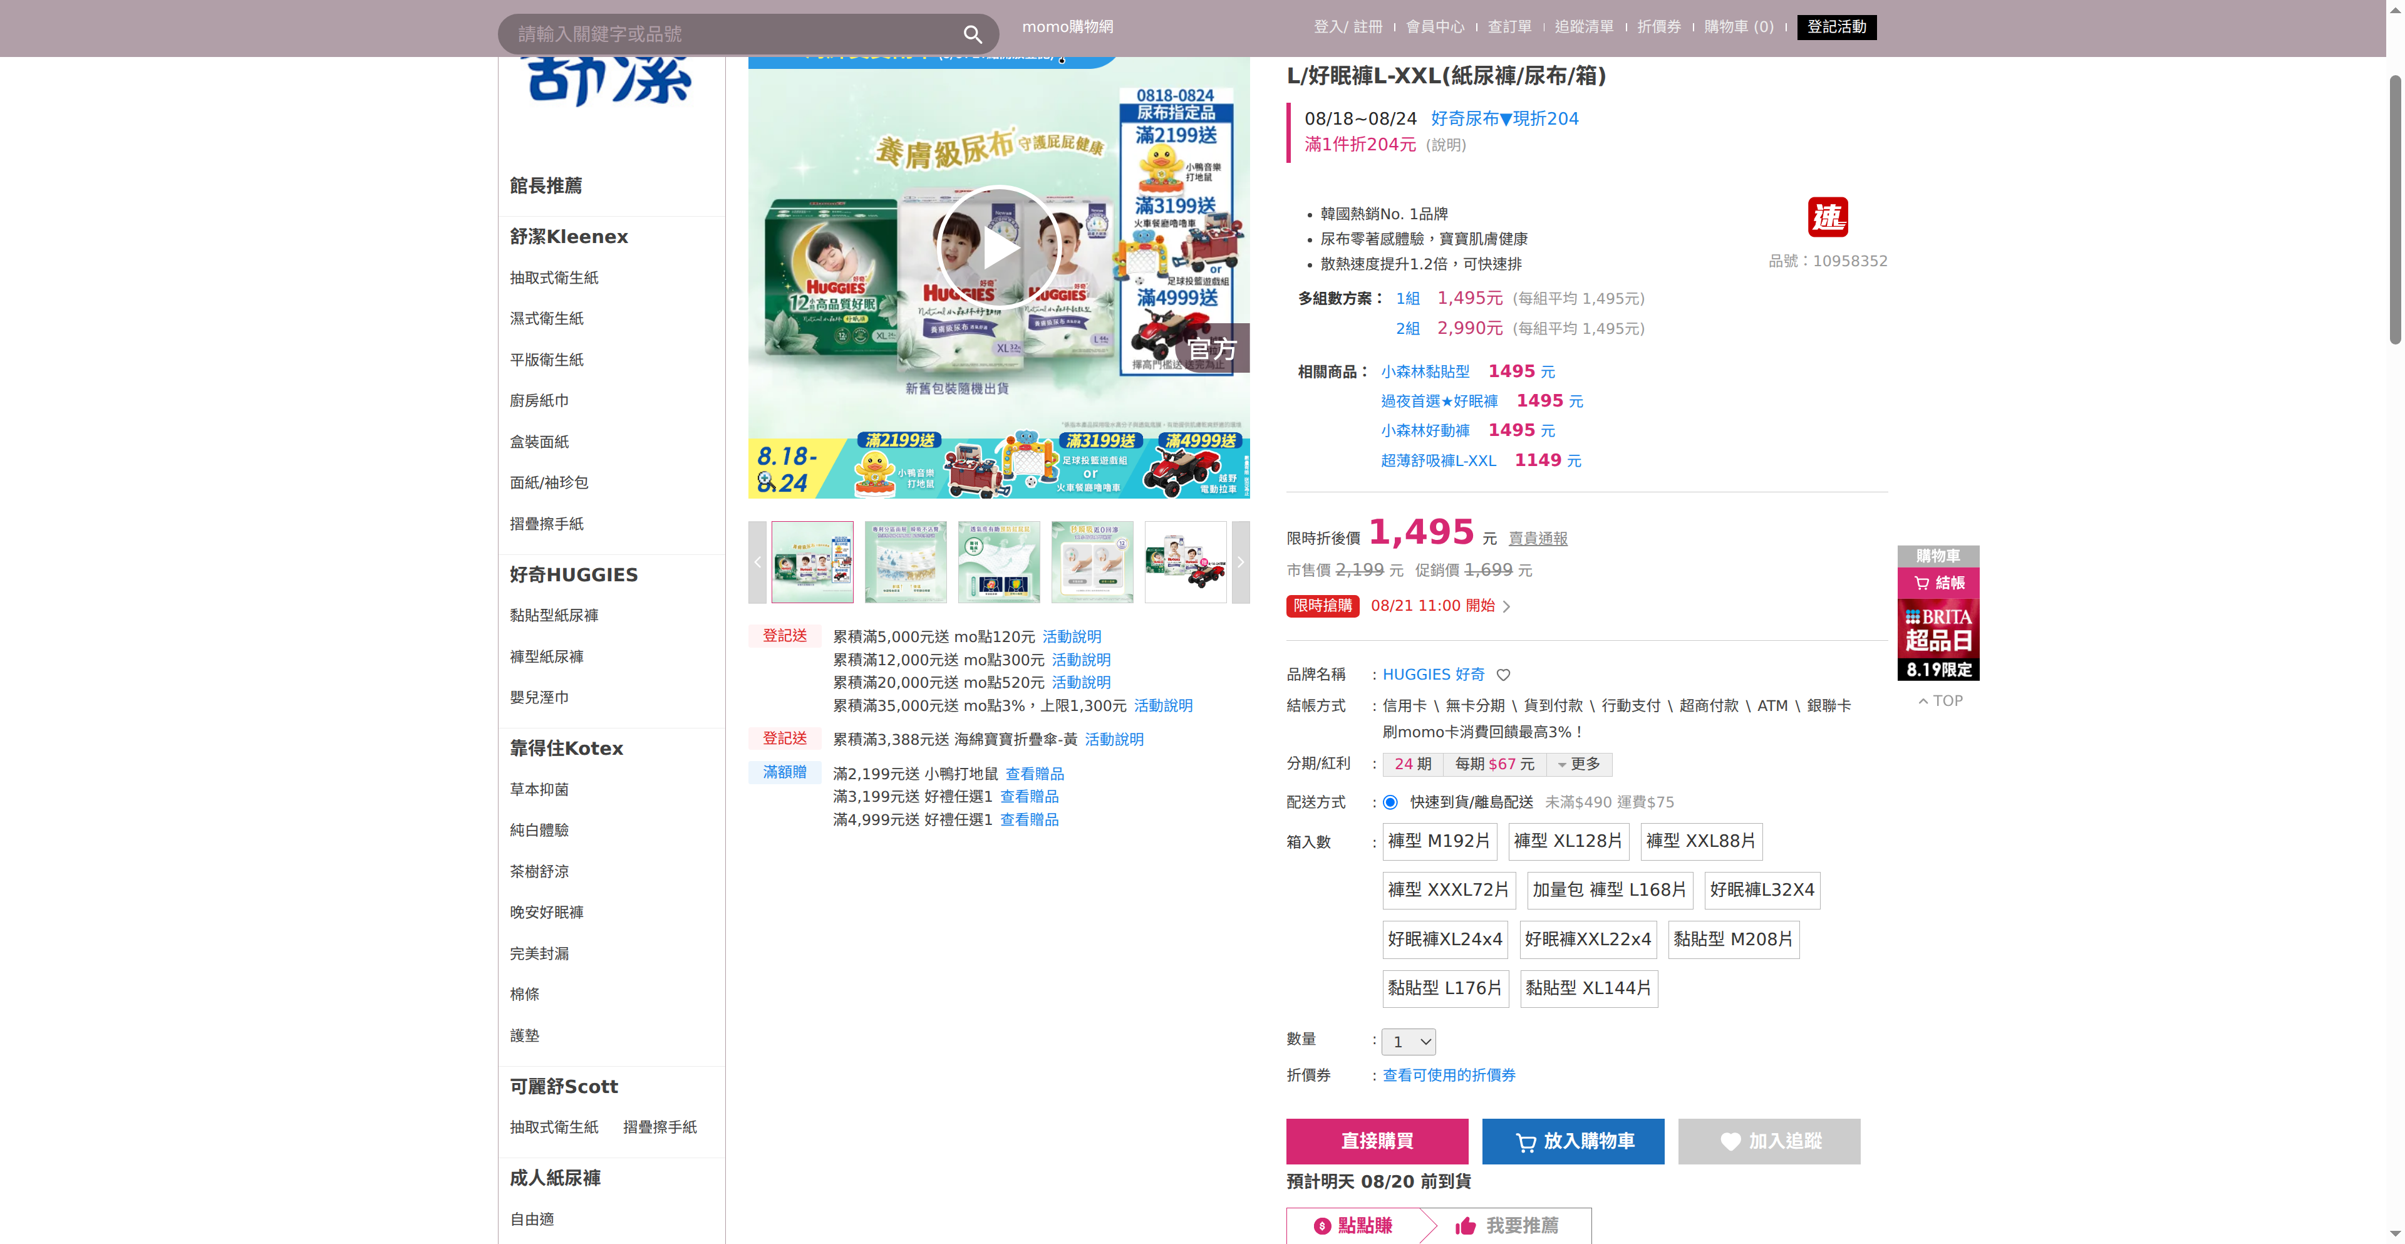The height and width of the screenshot is (1244, 2405).
Task: Open 抽取式衛生紙 under 舒潔Kleenex
Action: [554, 278]
